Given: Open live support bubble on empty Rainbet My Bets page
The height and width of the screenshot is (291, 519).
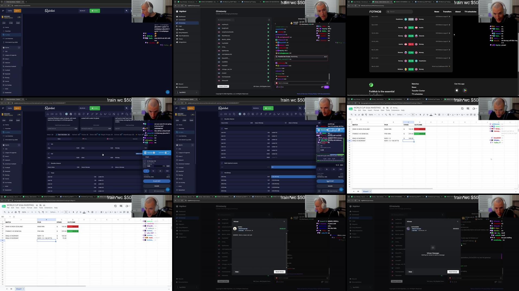Looking at the screenshot, I should tap(167, 92).
